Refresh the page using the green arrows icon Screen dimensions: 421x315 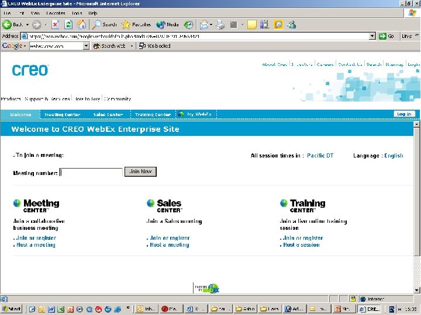click(x=68, y=25)
